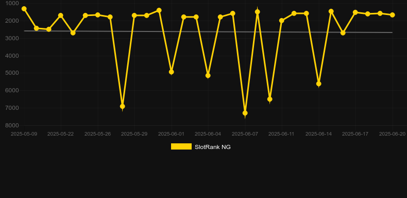Click the final data point at 2025-06-20
Screen dimensions: 407x198
393,15
